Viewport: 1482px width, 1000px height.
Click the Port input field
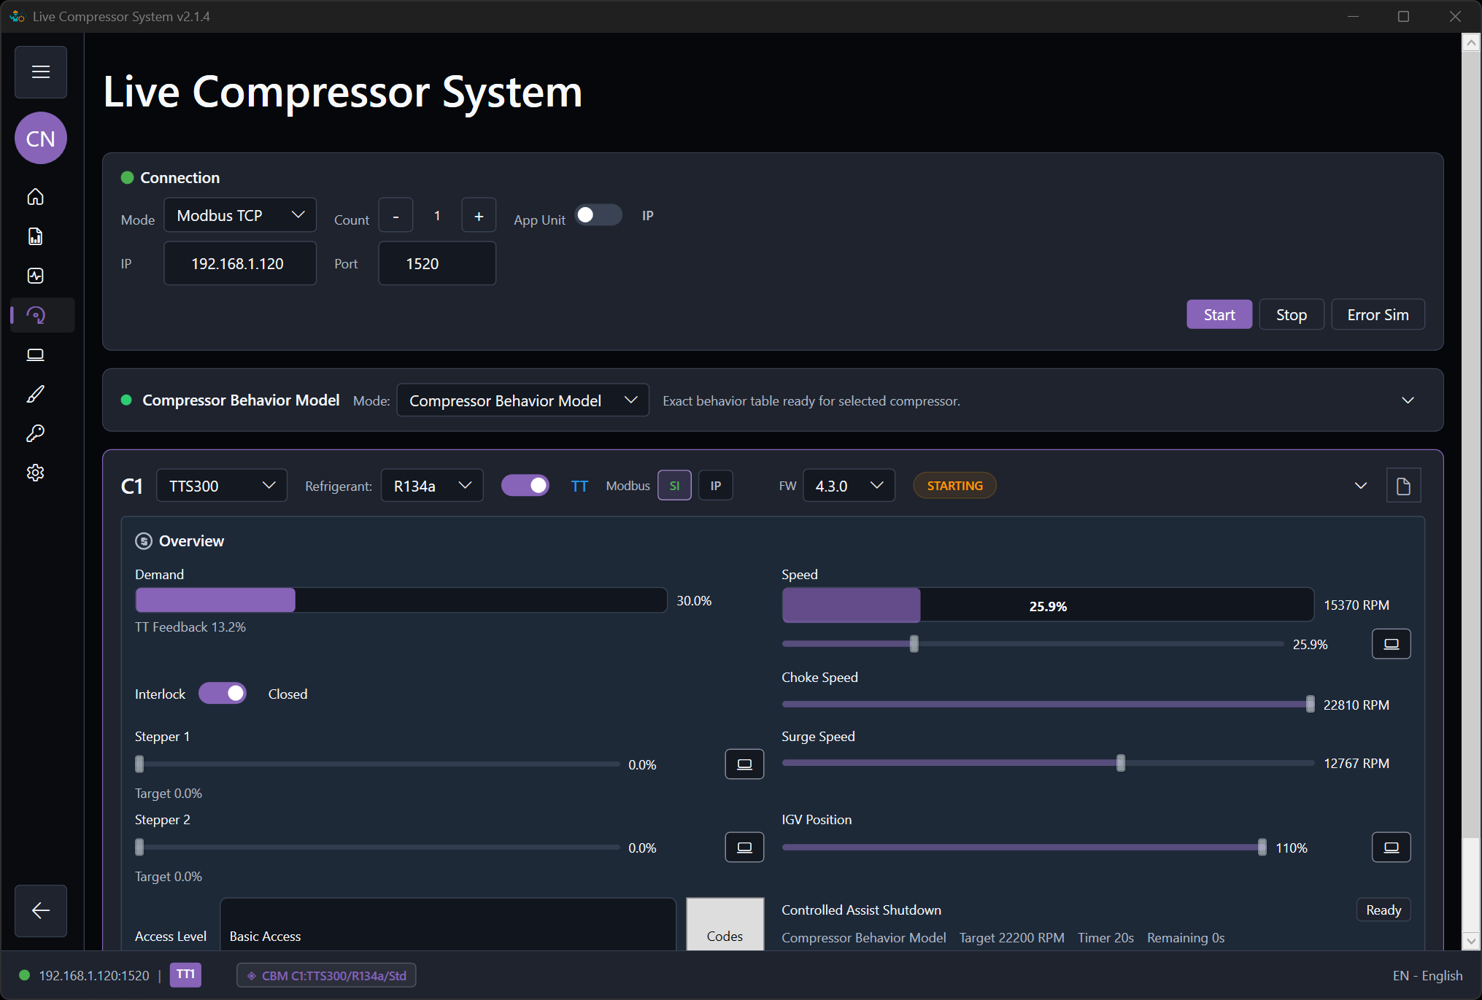click(437, 263)
